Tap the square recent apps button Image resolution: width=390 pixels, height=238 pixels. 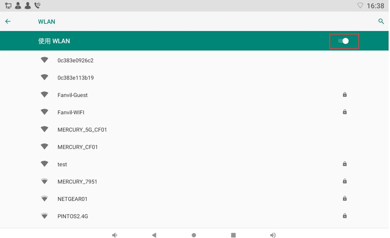click(x=233, y=235)
